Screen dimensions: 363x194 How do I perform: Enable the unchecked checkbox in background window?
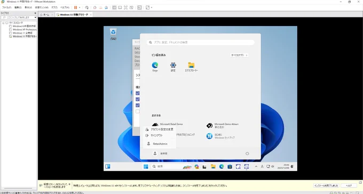coord(138,111)
